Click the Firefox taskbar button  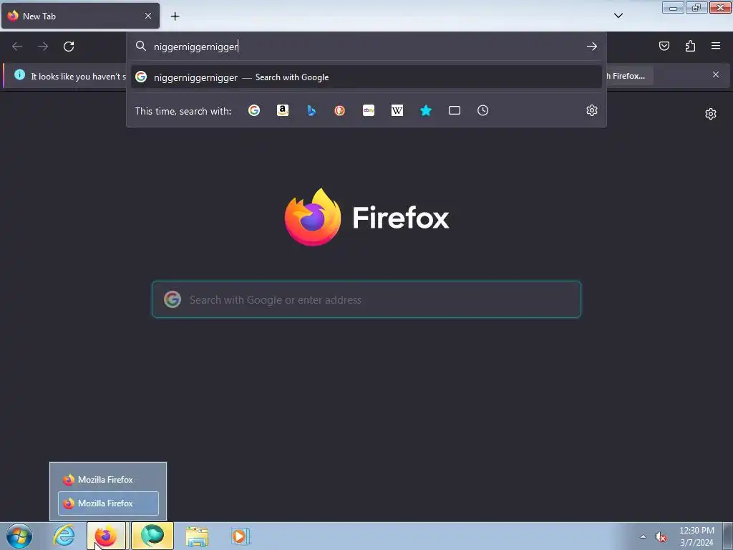point(106,536)
